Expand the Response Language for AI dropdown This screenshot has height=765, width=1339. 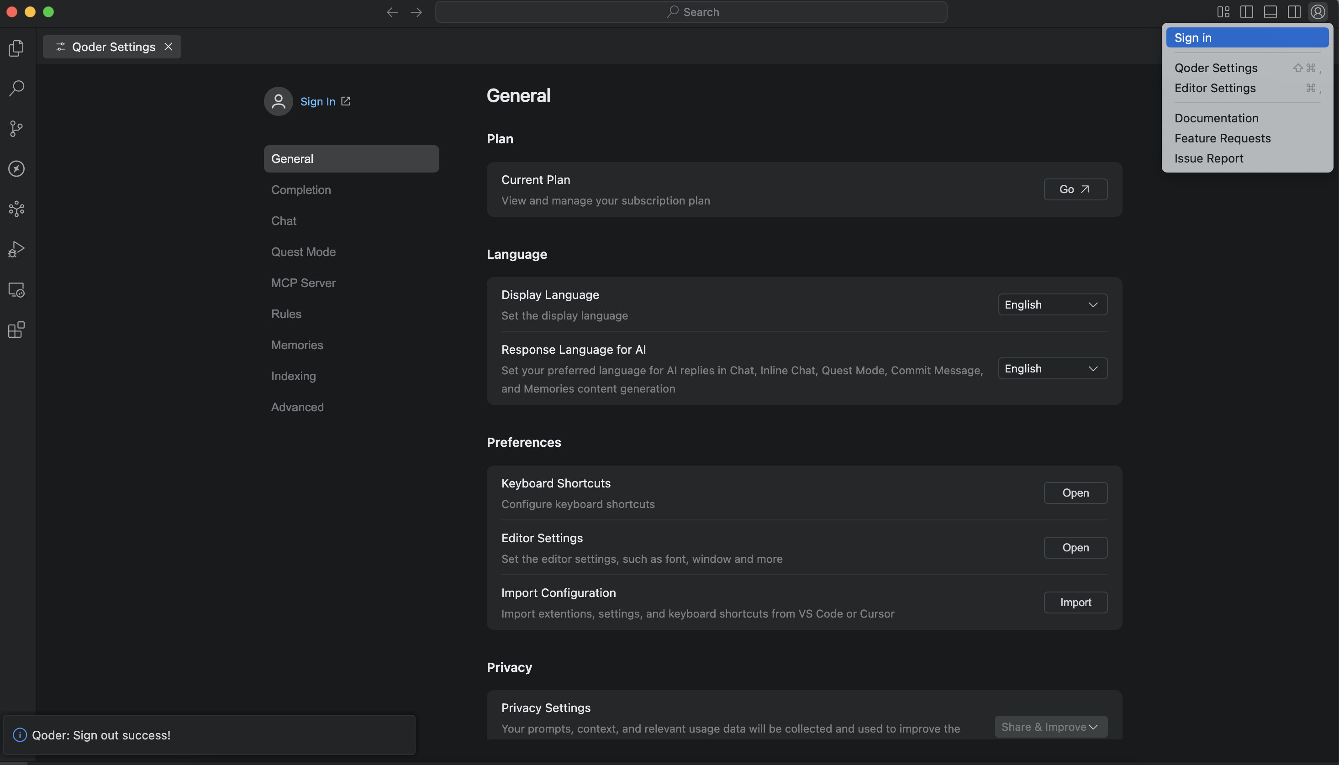[x=1052, y=369]
